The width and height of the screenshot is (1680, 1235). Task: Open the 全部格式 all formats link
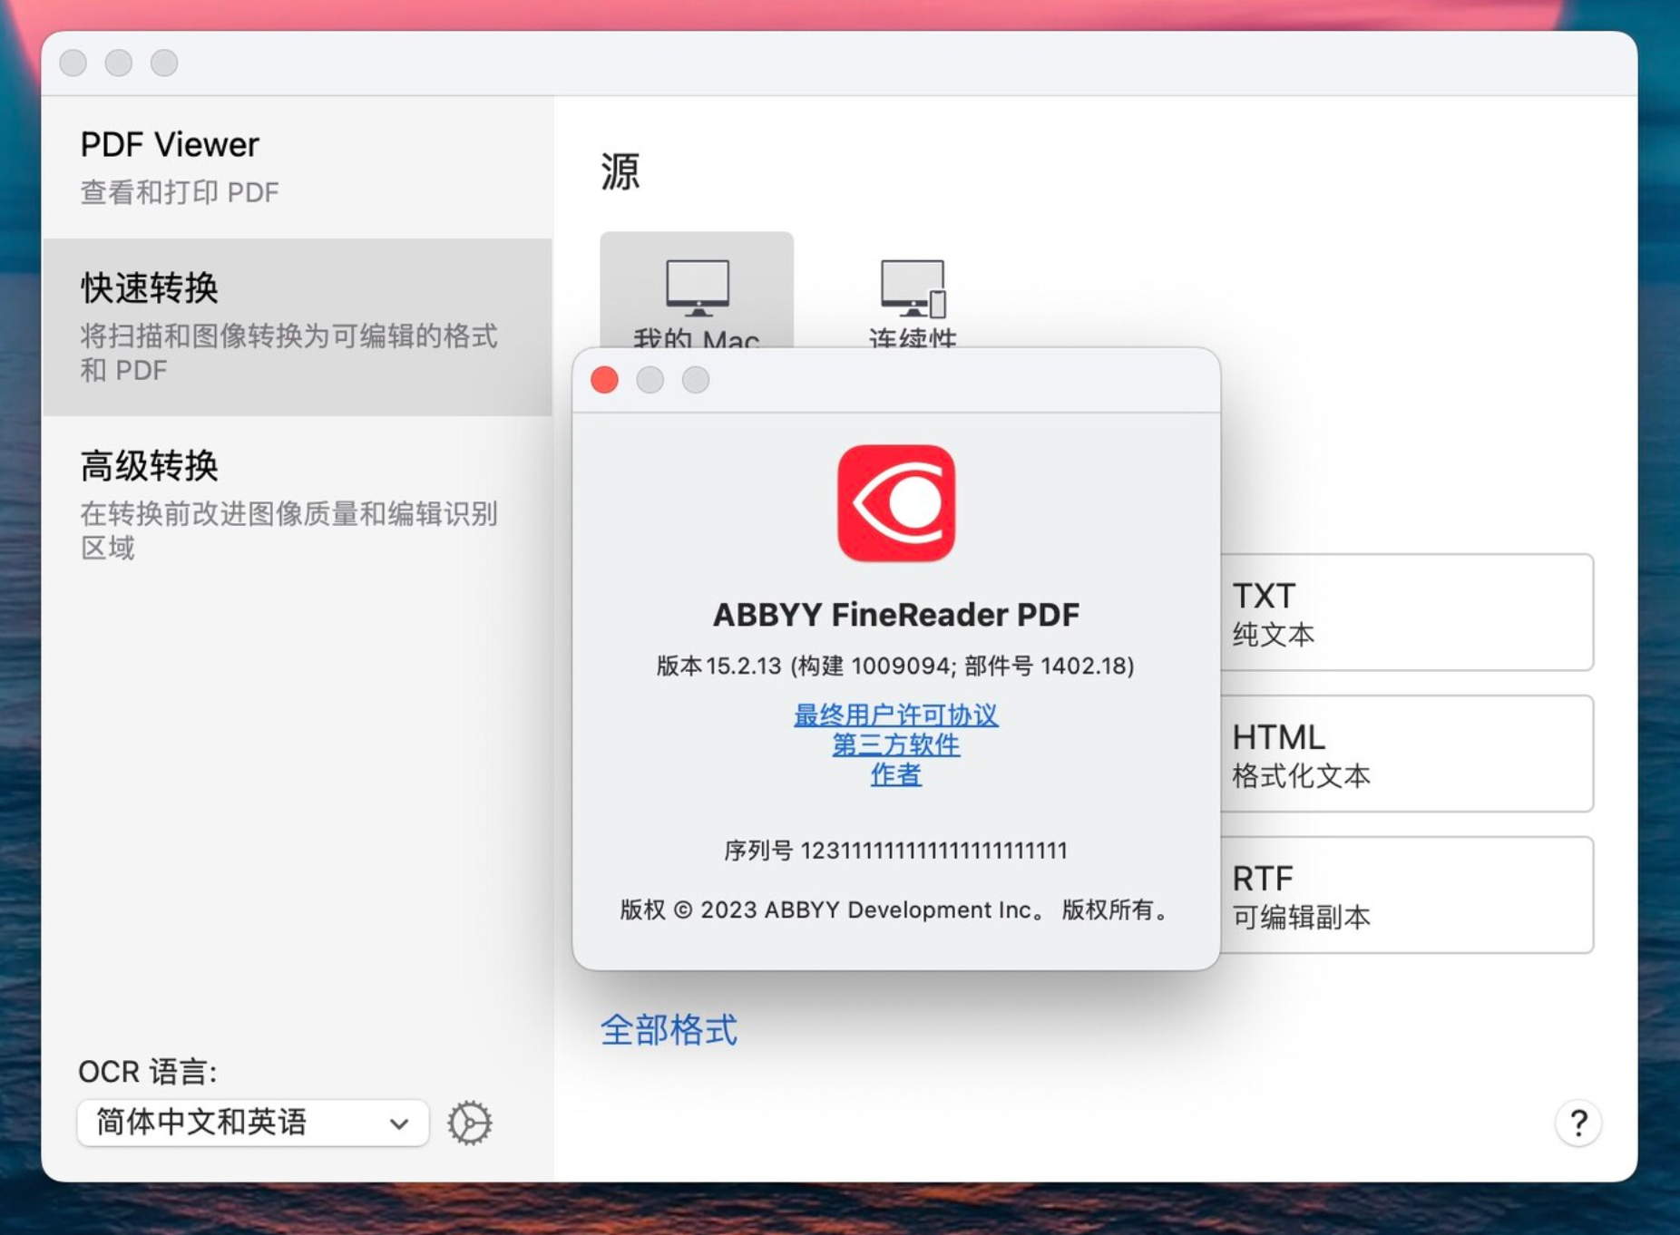point(669,1030)
